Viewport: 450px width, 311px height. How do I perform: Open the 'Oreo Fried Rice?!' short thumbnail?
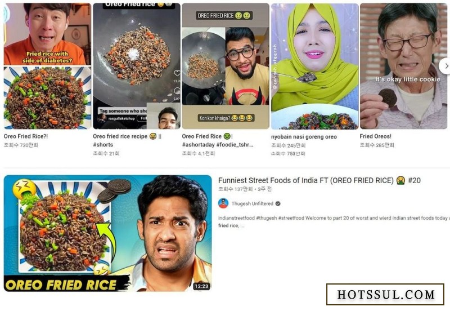(47, 66)
